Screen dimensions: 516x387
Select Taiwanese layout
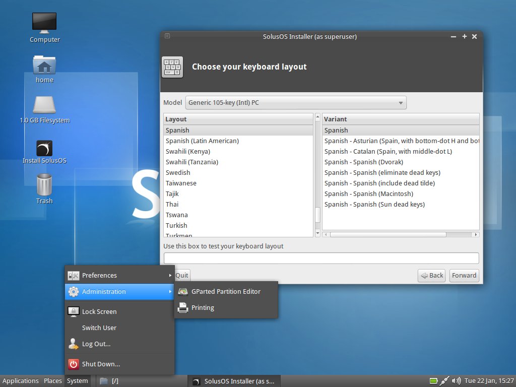tap(238, 183)
